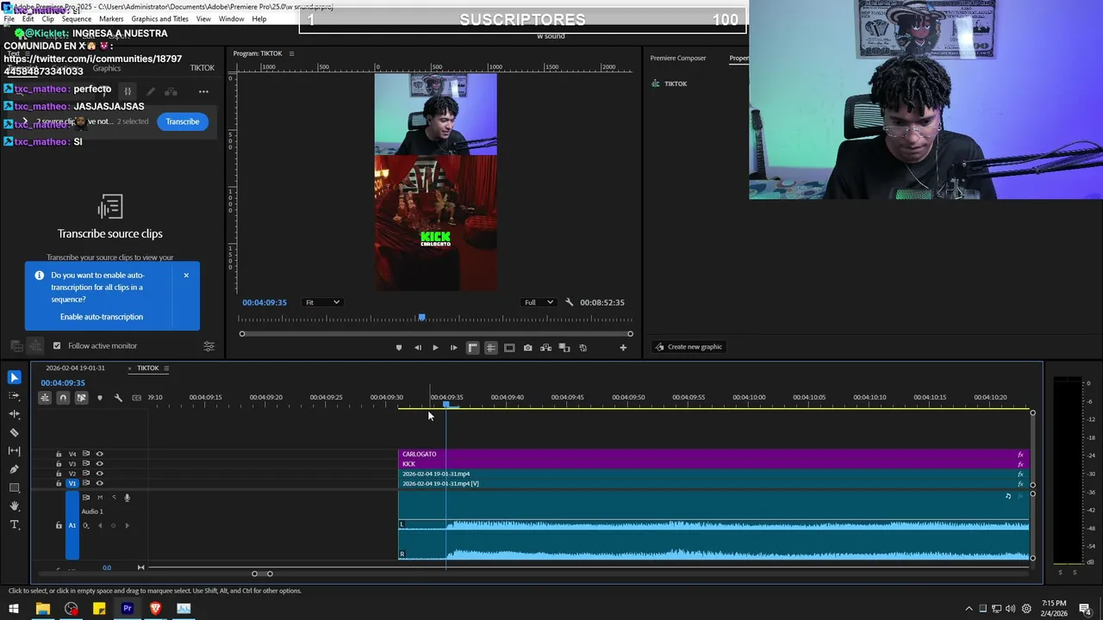Switch to the 2026-02-04 19-01-31 sequence tab

(x=75, y=369)
